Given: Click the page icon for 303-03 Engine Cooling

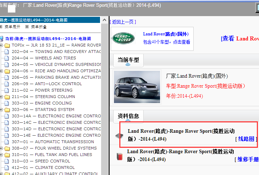Looking at the screenshot, I should pos(7,103).
